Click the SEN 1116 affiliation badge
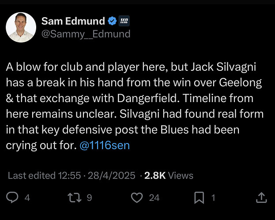Screen dimensions: 275x220 click(x=124, y=21)
